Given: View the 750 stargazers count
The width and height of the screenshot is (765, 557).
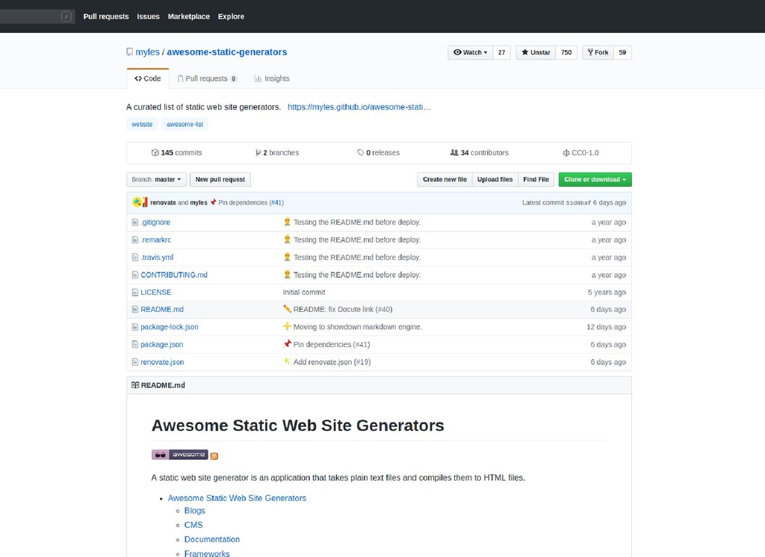Looking at the screenshot, I should click(566, 53).
